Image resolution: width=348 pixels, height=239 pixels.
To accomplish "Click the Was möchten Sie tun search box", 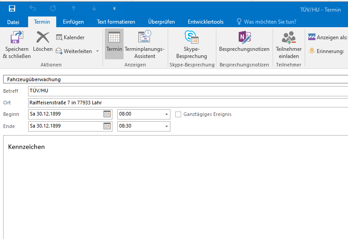I will pyautogui.click(x=267, y=22).
